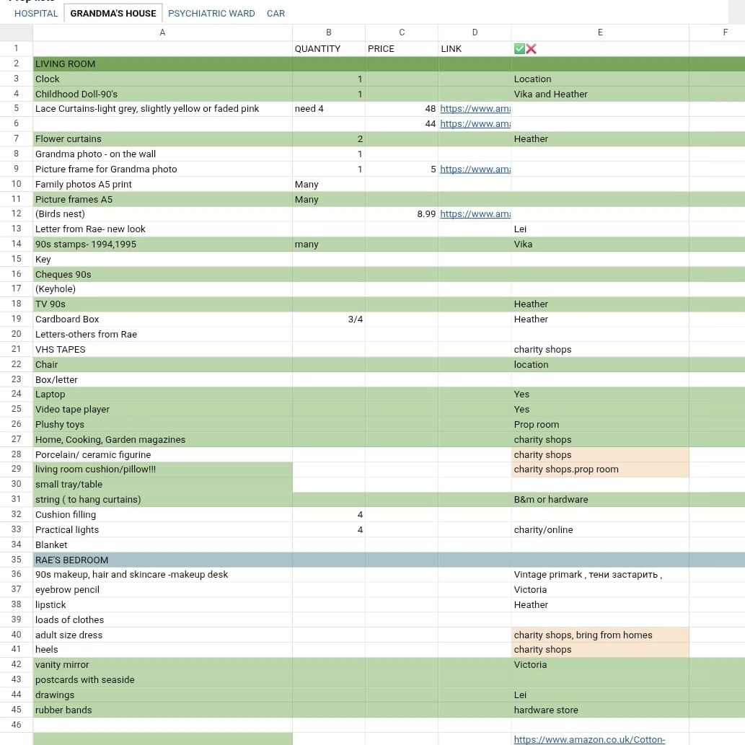Select column E header
Viewport: 745px width, 745px height.
point(600,32)
